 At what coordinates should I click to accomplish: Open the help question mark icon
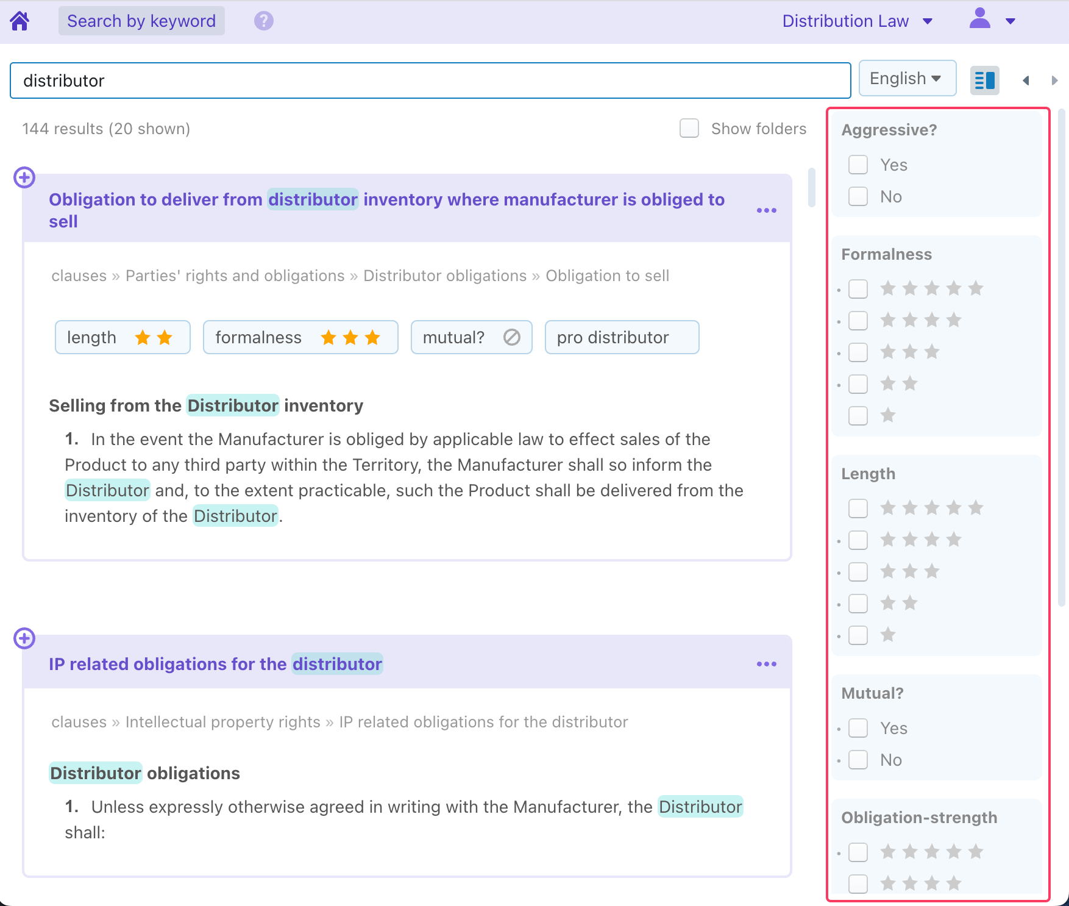263,21
